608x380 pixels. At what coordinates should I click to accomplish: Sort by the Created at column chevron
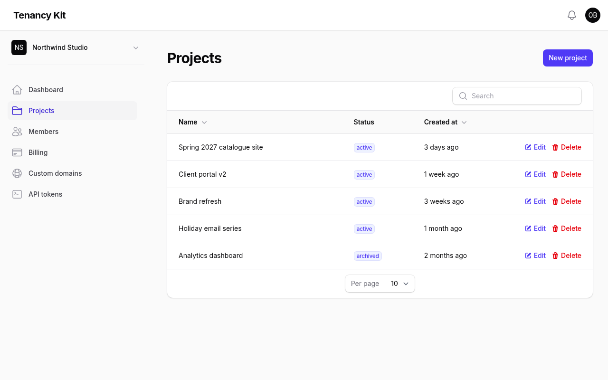(x=464, y=123)
